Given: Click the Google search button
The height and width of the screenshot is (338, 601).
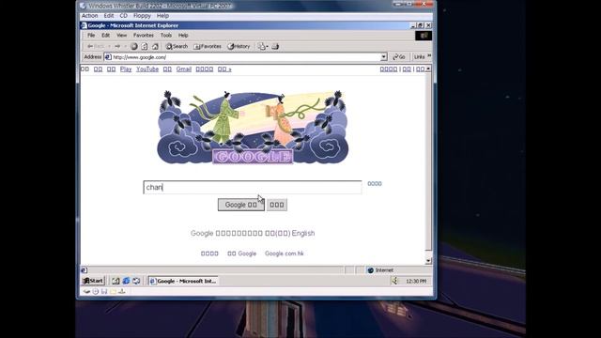Looking at the screenshot, I should point(241,205).
